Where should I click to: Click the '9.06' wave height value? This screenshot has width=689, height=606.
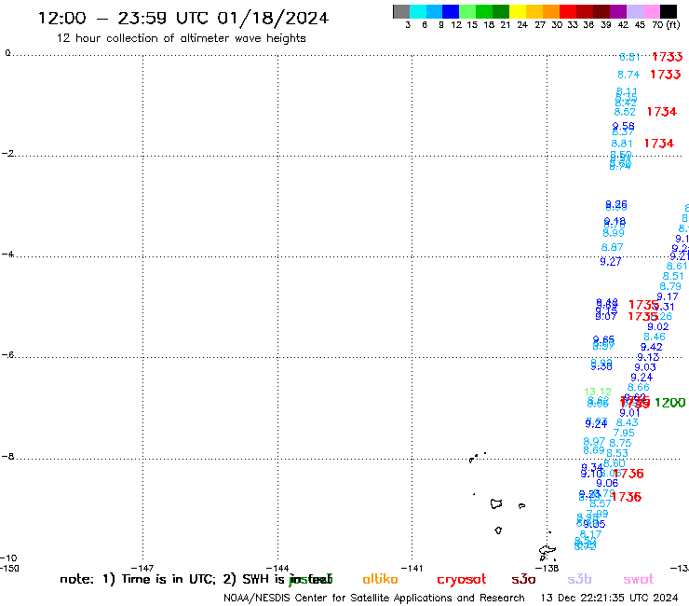pos(607,484)
